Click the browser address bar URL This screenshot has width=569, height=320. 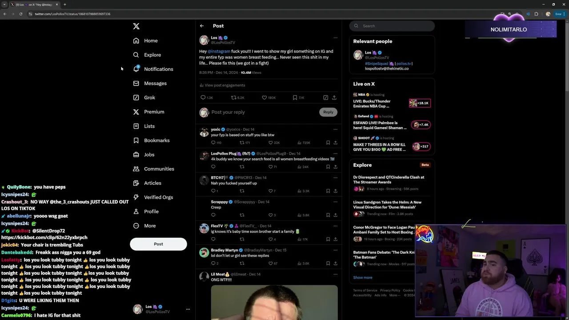(x=72, y=14)
